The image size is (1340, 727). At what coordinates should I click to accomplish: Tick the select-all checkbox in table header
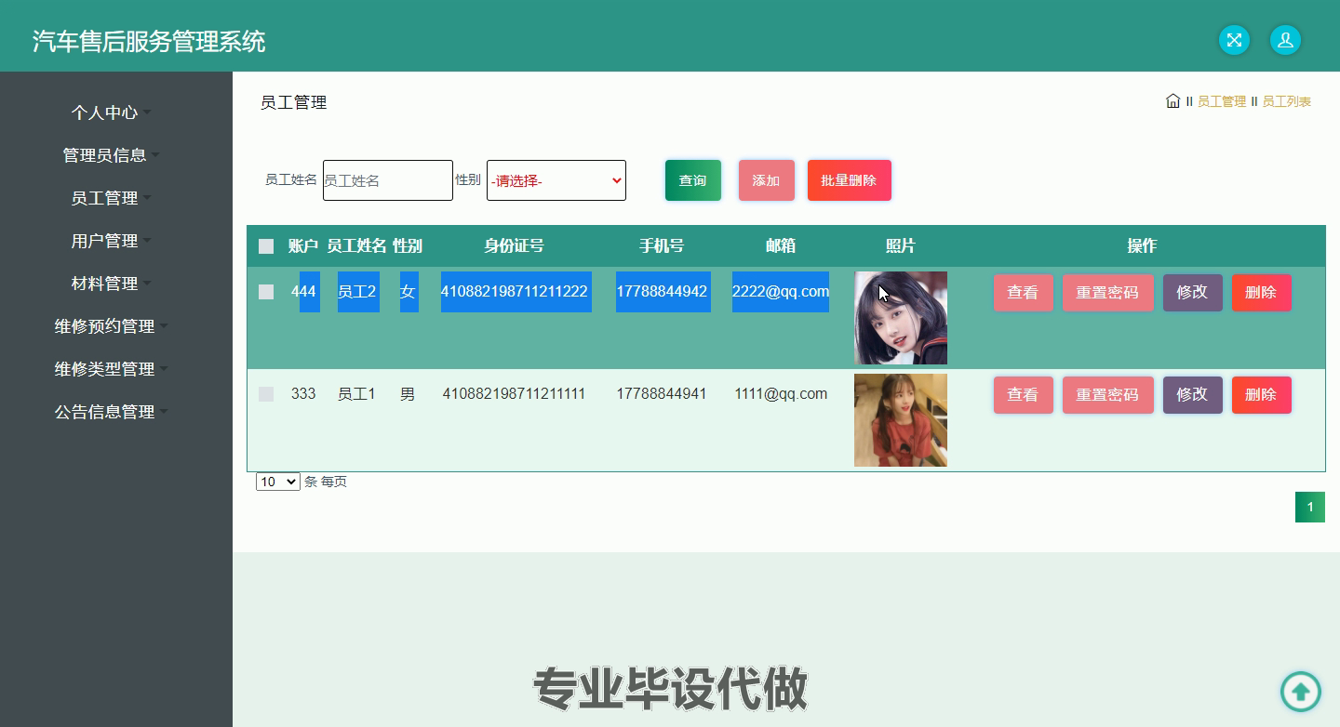266,246
